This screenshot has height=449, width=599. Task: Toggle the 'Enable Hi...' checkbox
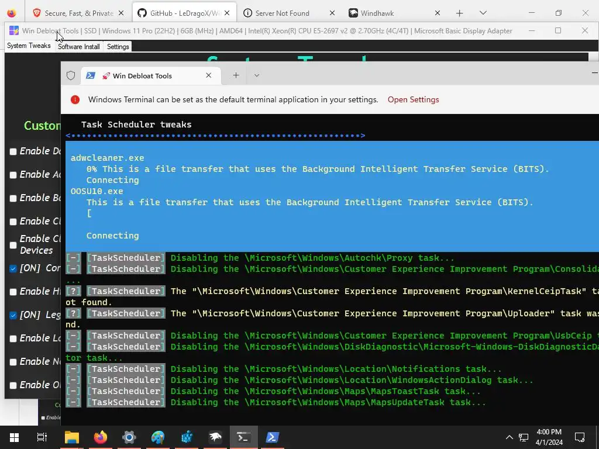[x=13, y=292]
